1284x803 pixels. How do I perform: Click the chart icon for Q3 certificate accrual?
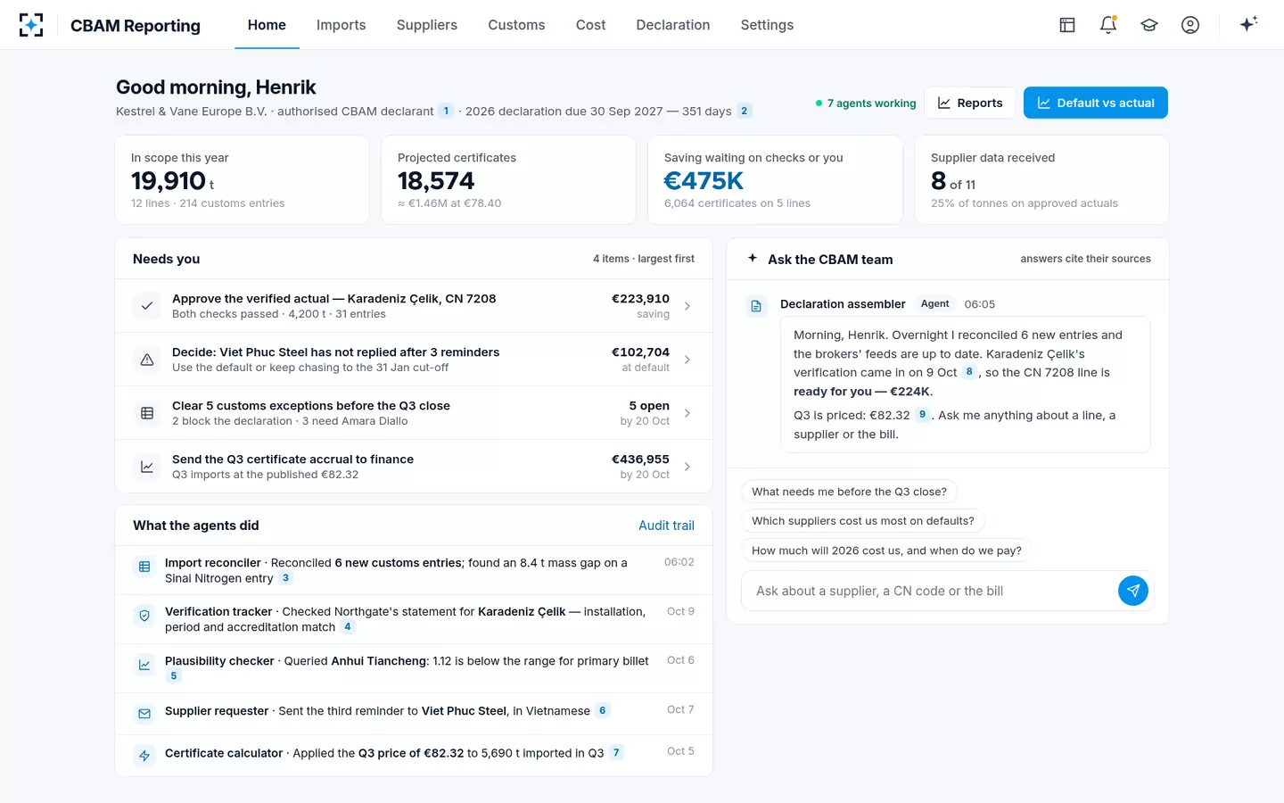(147, 467)
